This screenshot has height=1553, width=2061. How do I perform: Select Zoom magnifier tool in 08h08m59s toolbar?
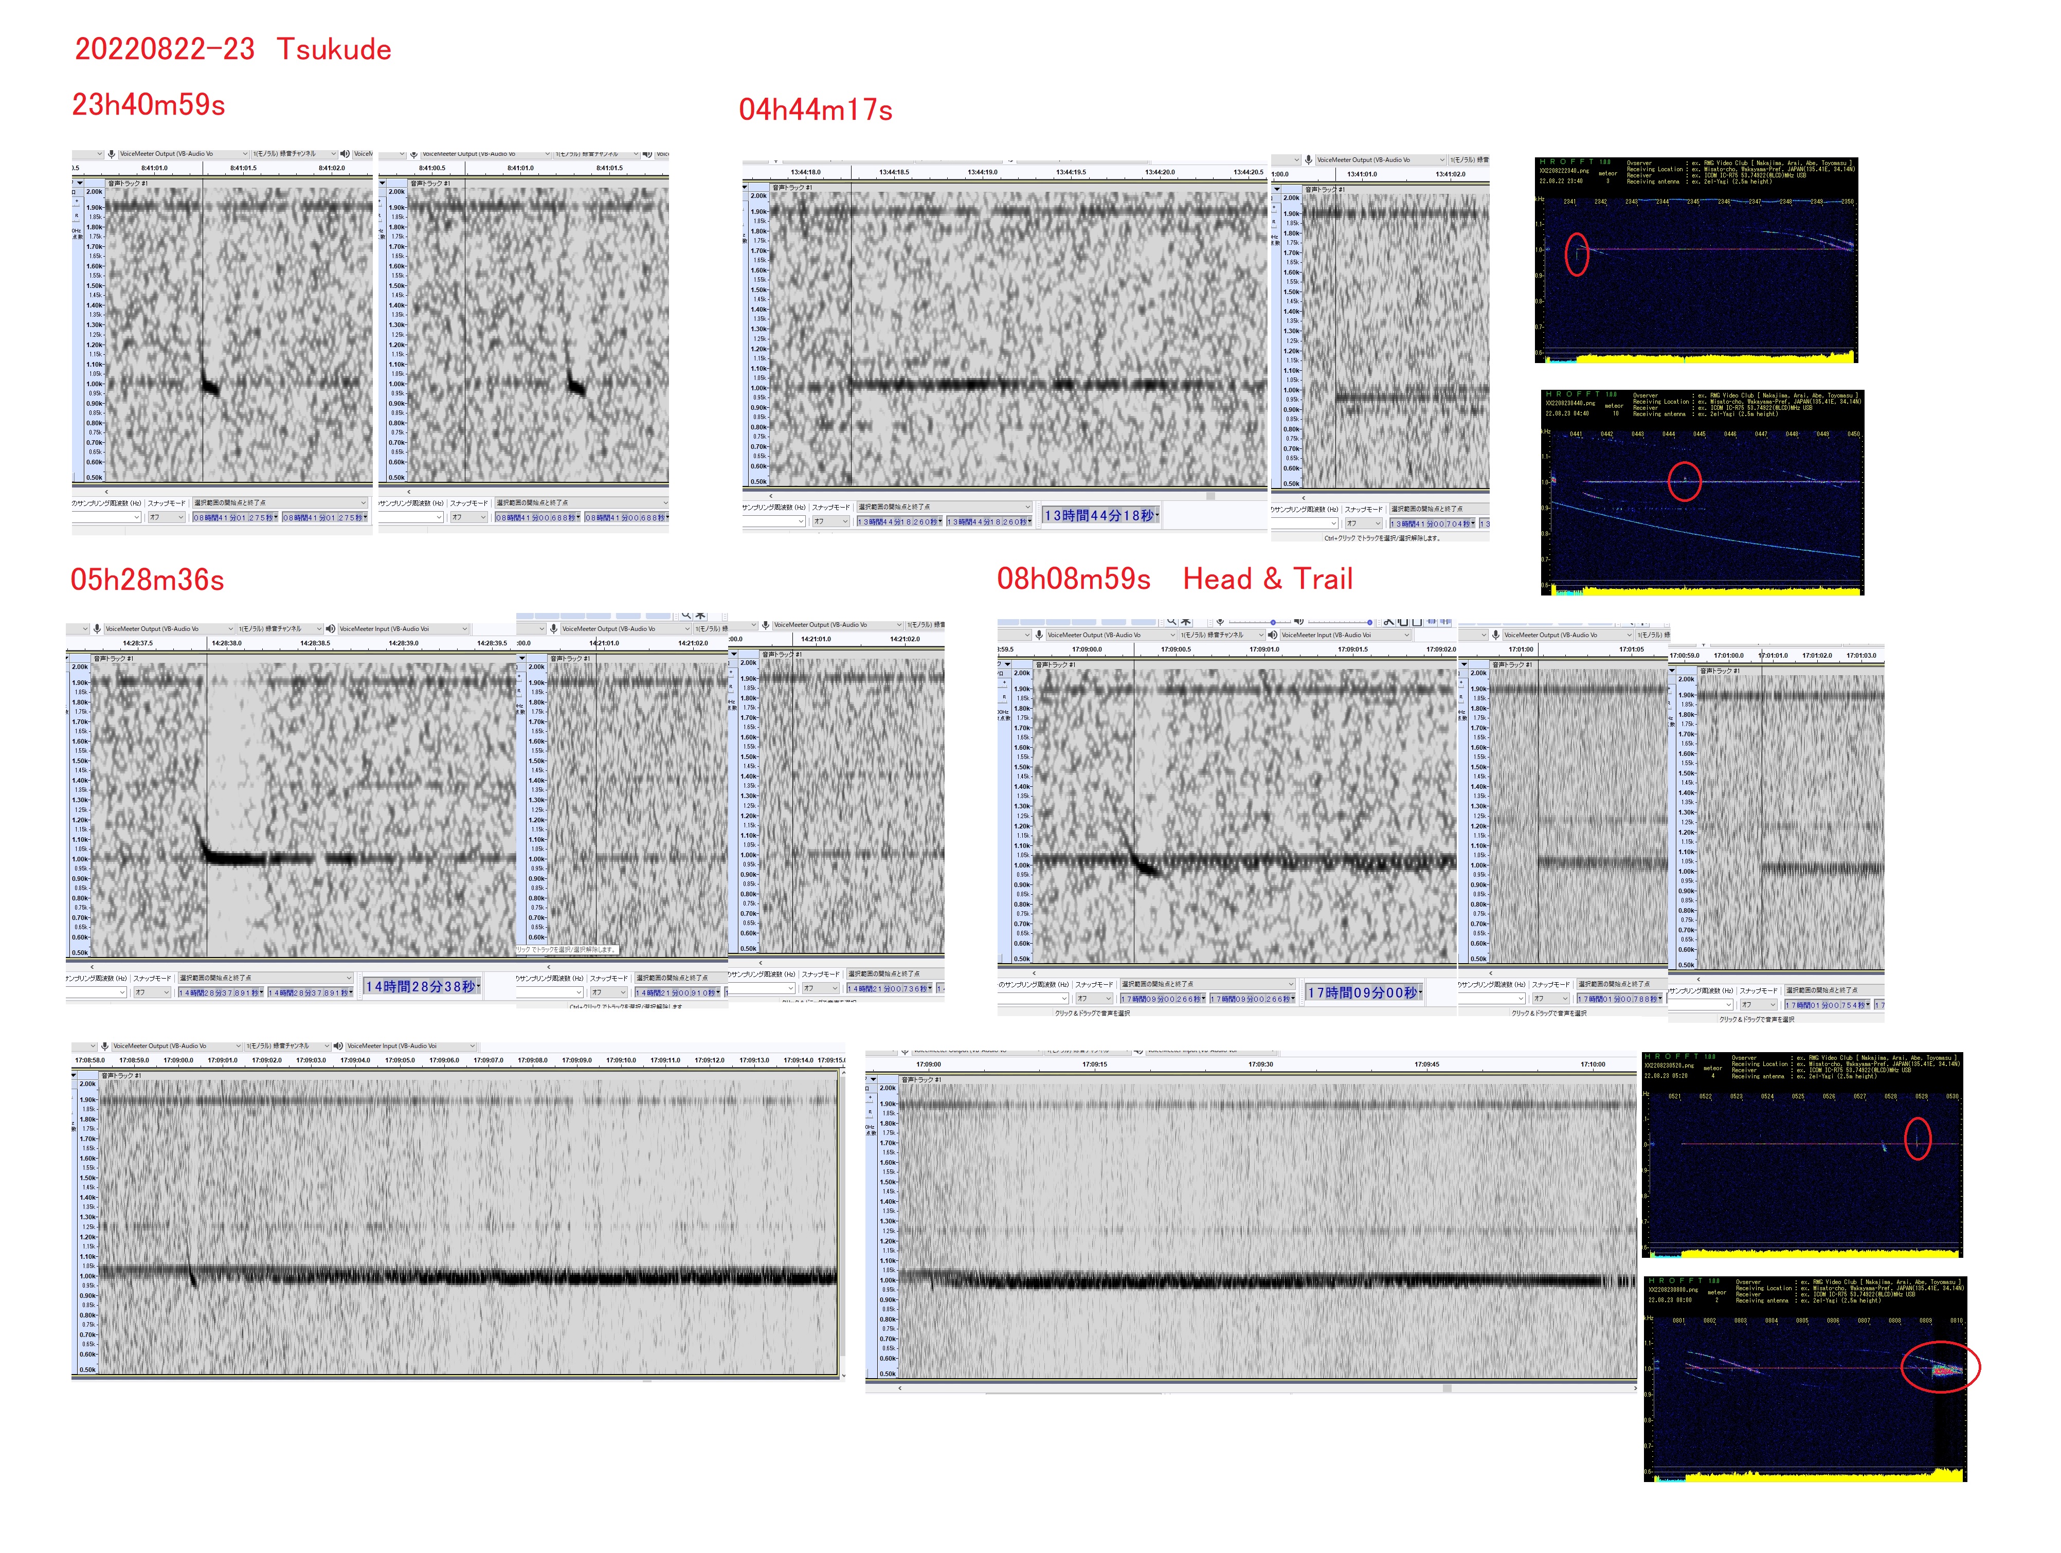(1172, 621)
